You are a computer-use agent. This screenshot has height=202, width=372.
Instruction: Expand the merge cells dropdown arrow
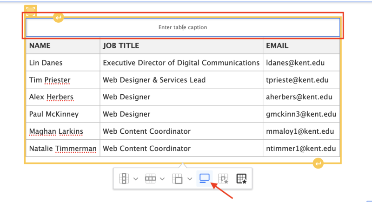point(190,178)
